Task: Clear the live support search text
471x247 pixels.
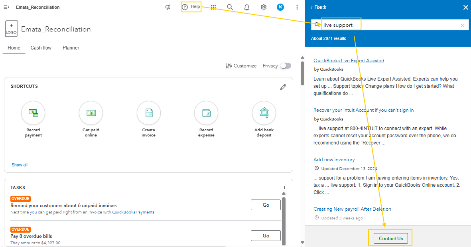Action: [x=463, y=26]
